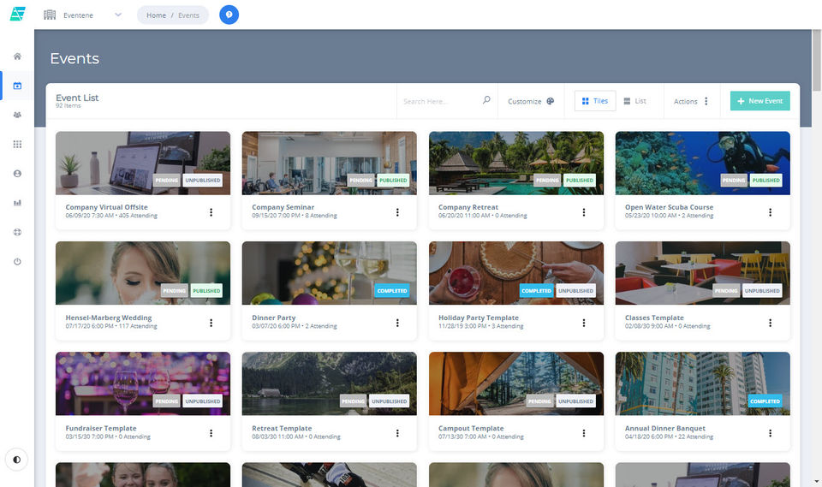Click Completed badge on Dinner Party
The width and height of the screenshot is (822, 487).
392,291
